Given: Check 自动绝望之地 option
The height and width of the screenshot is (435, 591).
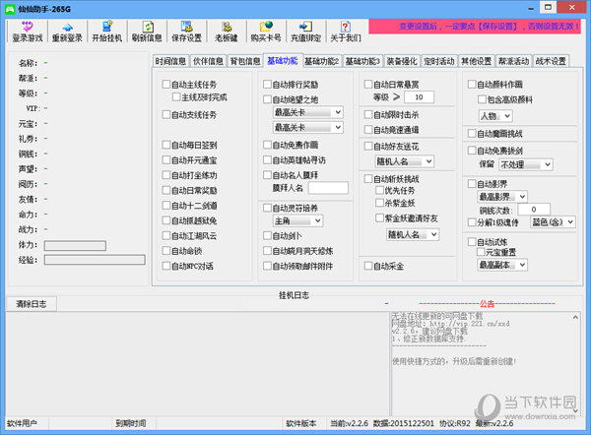Looking at the screenshot, I should pyautogui.click(x=267, y=99).
